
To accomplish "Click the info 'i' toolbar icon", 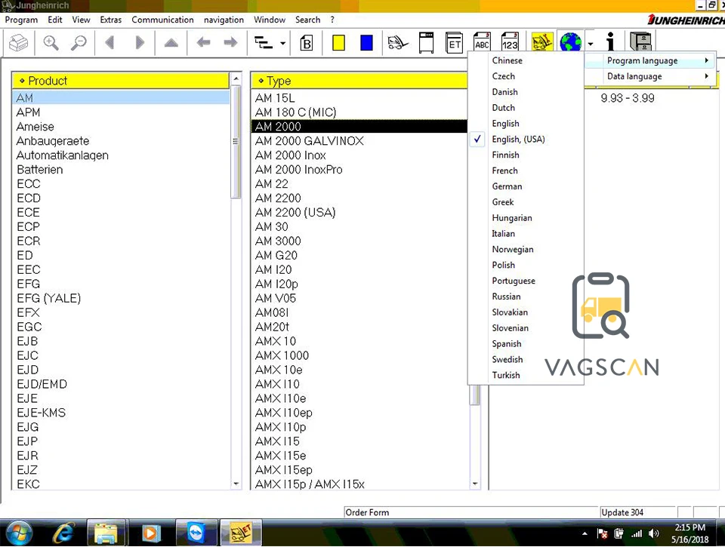I will (x=611, y=42).
